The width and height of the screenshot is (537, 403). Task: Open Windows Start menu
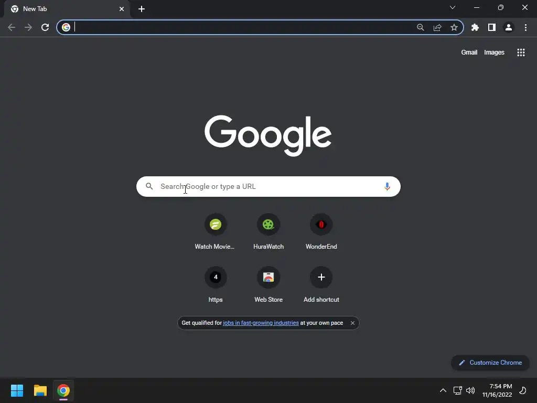pos(17,390)
